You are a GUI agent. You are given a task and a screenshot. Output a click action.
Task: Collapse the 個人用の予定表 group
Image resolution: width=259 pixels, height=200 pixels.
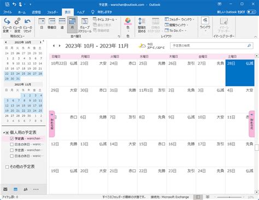(4, 133)
